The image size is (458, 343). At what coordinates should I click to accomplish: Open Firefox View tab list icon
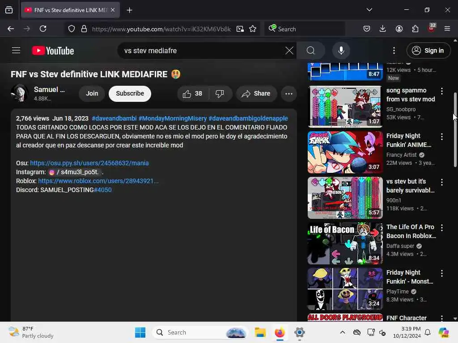pos(9,10)
